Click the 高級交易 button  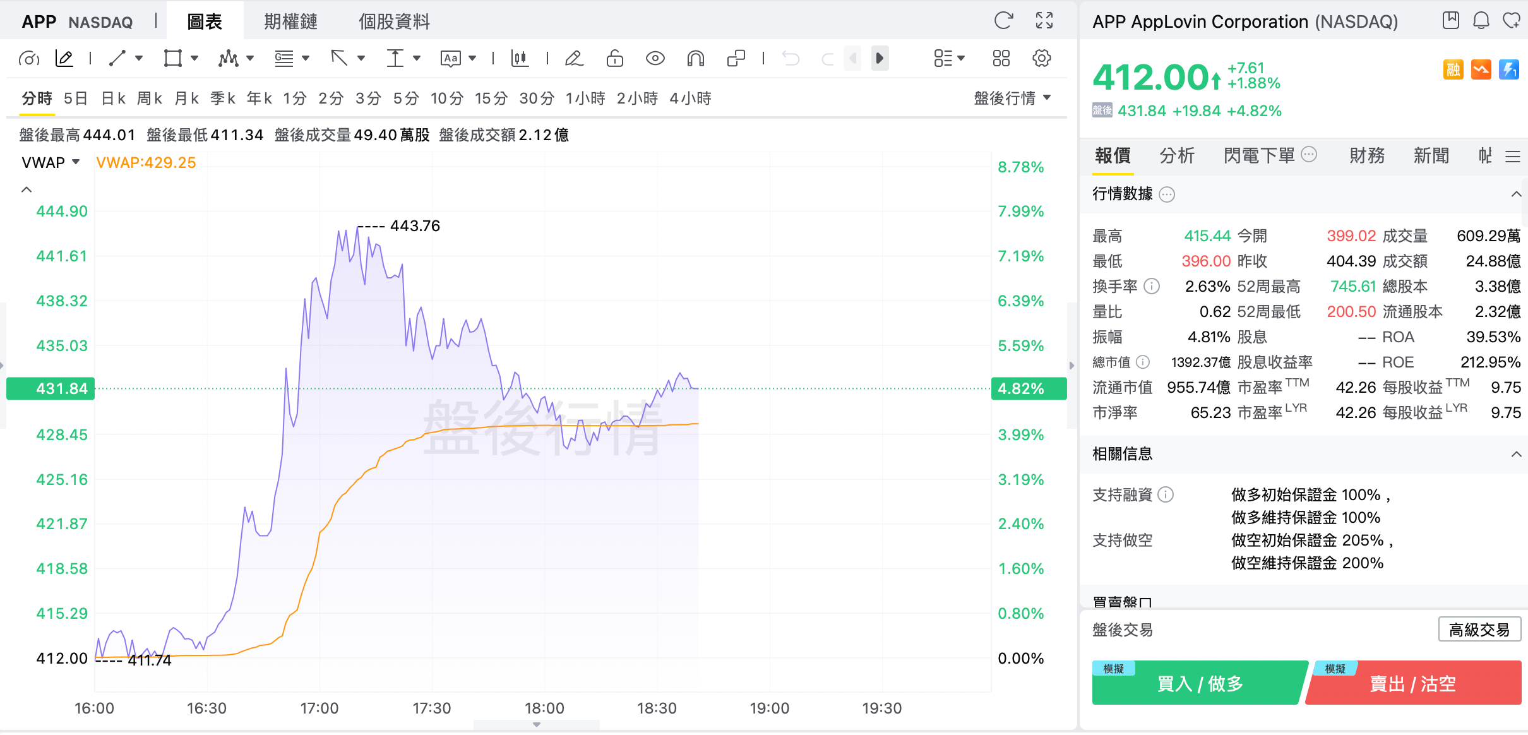(x=1479, y=630)
